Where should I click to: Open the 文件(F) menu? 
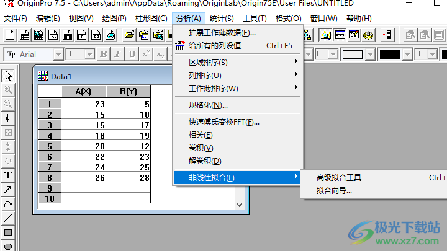[15, 19]
